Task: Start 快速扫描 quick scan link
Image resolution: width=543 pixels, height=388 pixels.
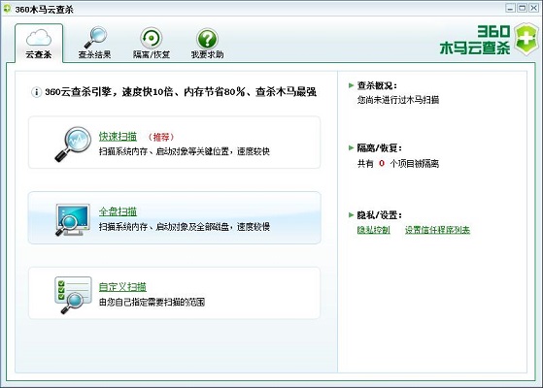Action: 118,137
